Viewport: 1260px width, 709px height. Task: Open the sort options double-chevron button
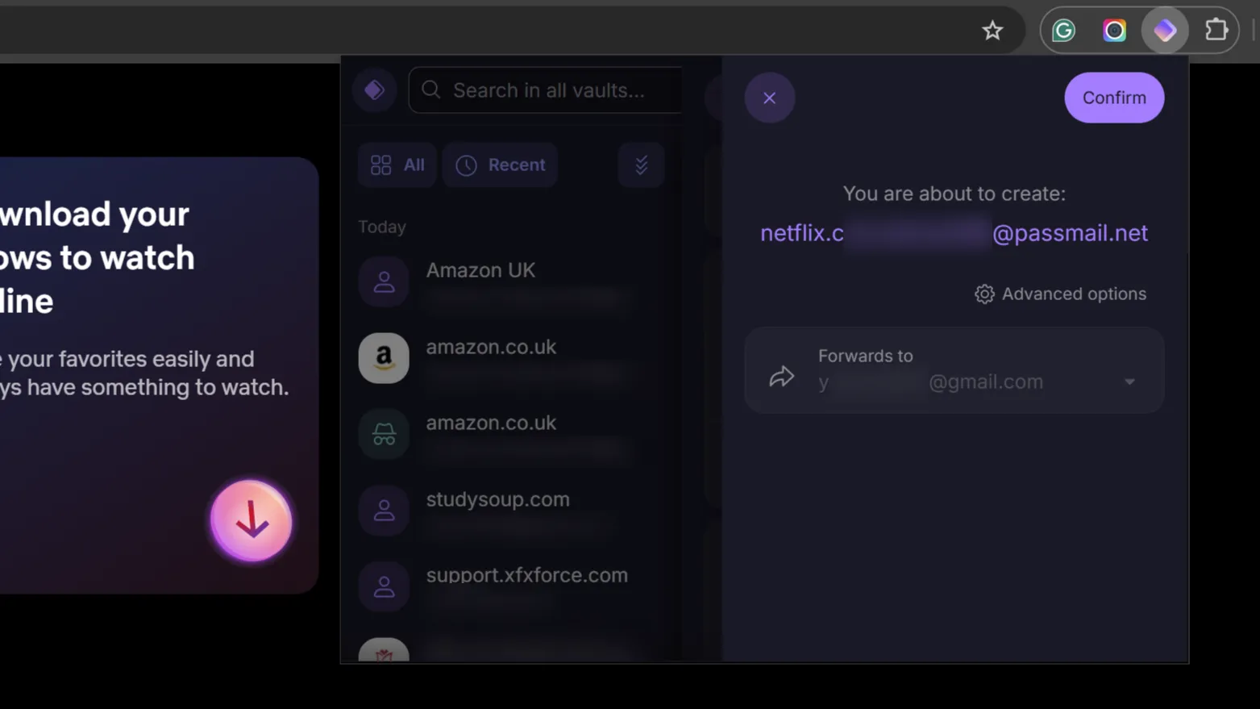point(641,165)
